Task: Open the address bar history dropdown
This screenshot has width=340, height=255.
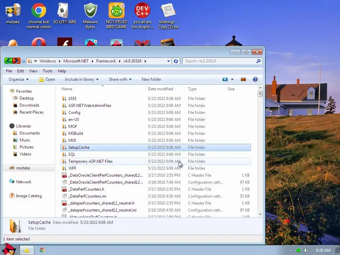Action: [168, 61]
